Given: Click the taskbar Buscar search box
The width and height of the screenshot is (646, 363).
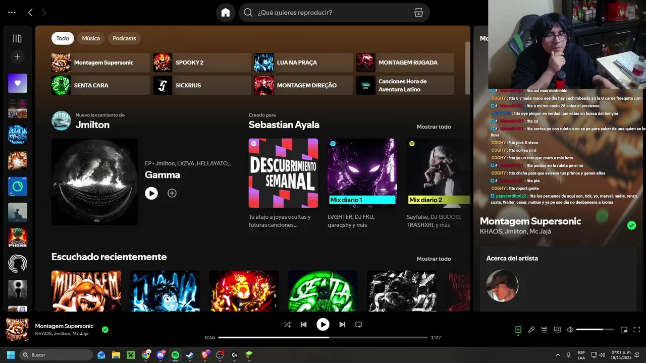Looking at the screenshot, I should pyautogui.click(x=57, y=355).
